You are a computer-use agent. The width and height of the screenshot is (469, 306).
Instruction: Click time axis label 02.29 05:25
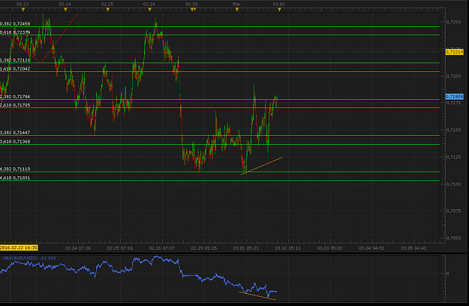tap(204, 248)
